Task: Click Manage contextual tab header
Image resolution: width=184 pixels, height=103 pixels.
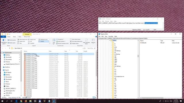Action: pos(27,34)
